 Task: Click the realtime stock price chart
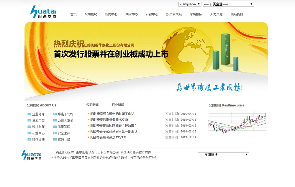(x=237, y=122)
